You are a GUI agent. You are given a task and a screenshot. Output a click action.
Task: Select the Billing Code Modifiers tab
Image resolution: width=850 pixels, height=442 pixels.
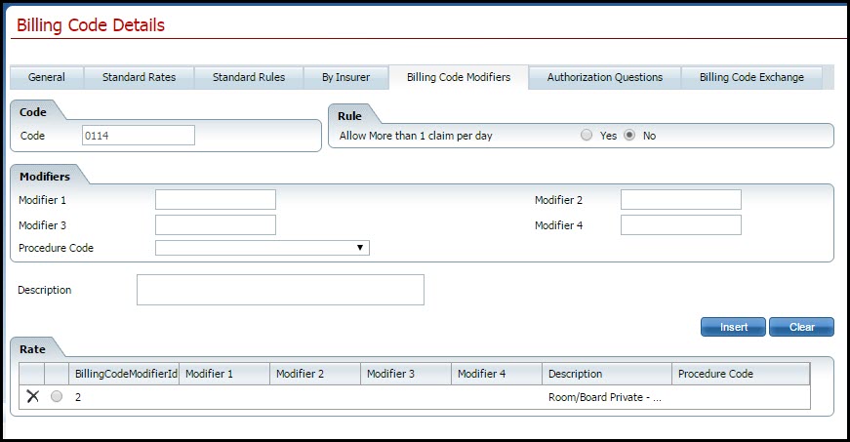click(458, 77)
